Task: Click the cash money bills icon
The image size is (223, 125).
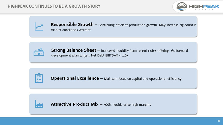Action: [x=39, y=52]
